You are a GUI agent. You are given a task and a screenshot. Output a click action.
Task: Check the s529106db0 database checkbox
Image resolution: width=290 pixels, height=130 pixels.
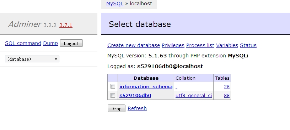[x=113, y=95]
